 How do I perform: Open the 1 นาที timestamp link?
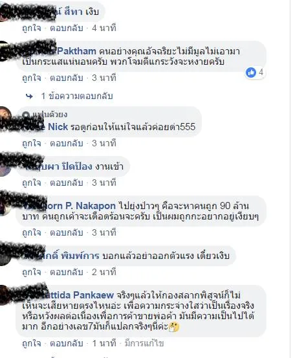[104, 343]
